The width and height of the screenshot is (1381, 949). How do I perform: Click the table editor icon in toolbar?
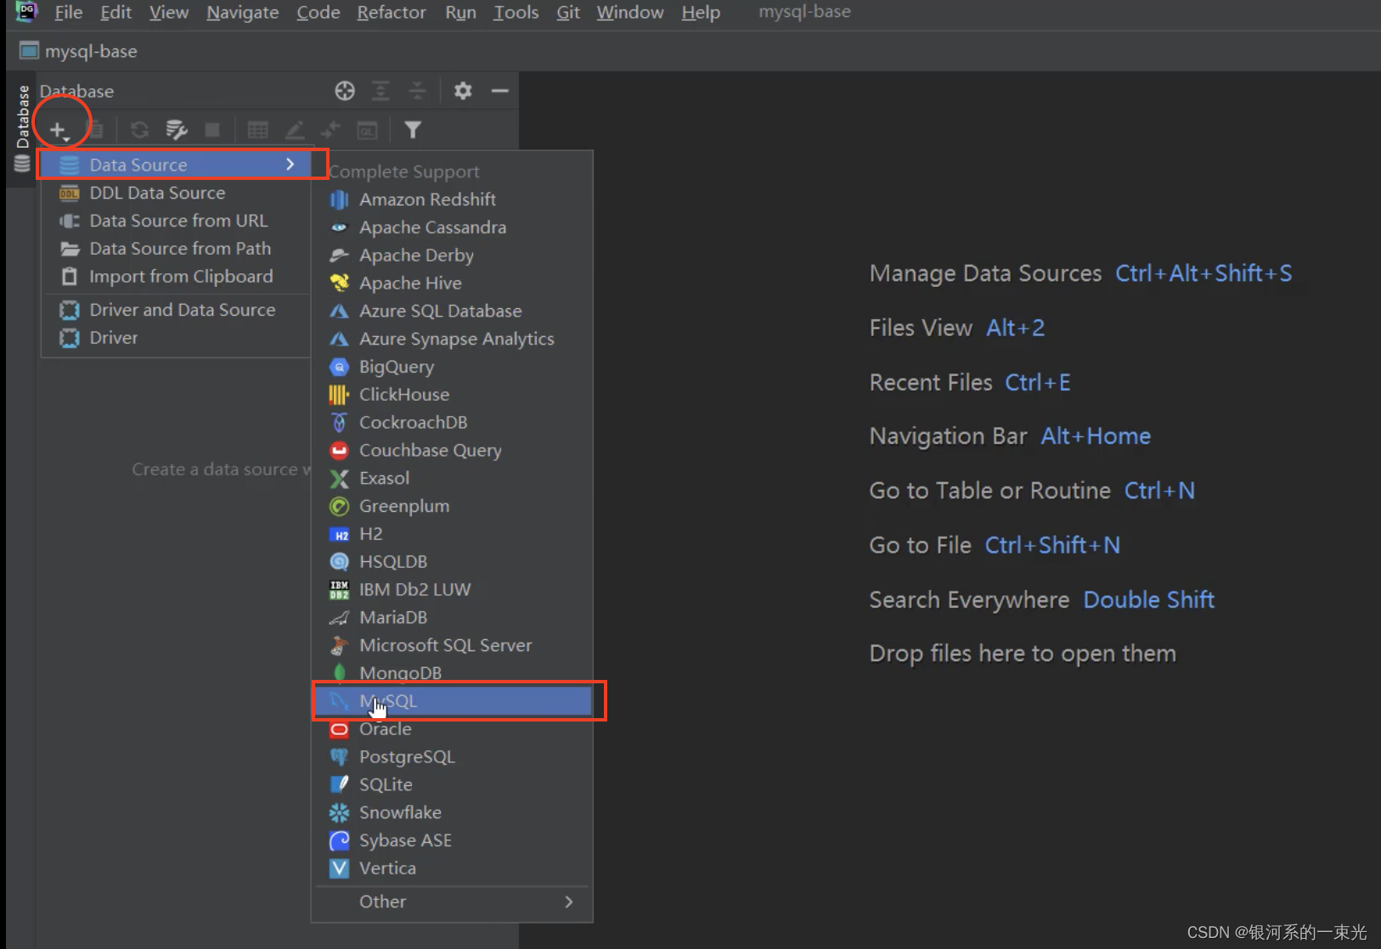click(x=257, y=130)
